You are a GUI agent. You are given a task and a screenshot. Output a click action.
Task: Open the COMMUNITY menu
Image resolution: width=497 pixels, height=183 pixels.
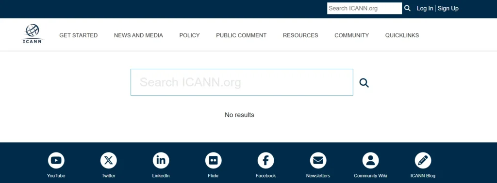pos(351,35)
